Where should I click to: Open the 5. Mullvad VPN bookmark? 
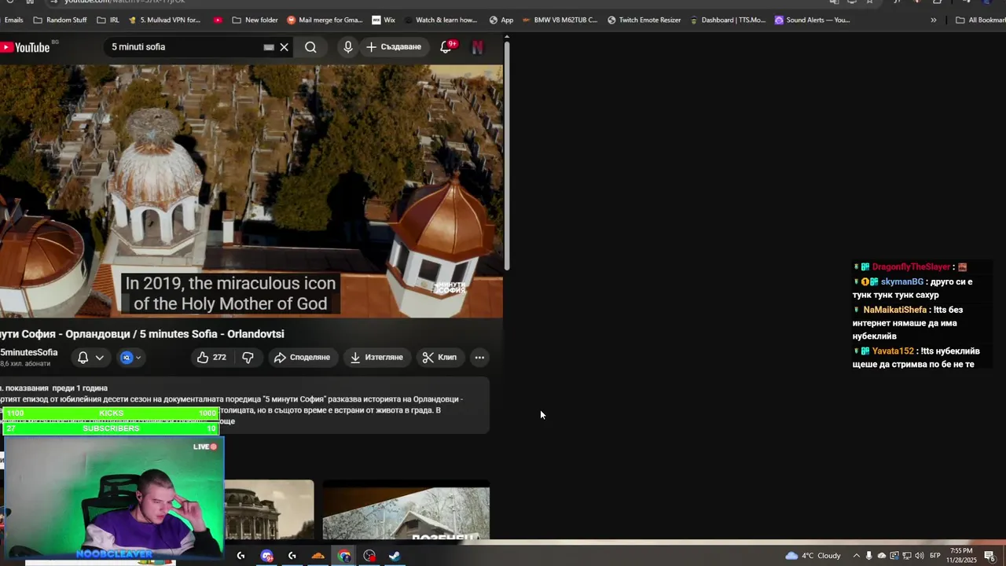pos(164,20)
